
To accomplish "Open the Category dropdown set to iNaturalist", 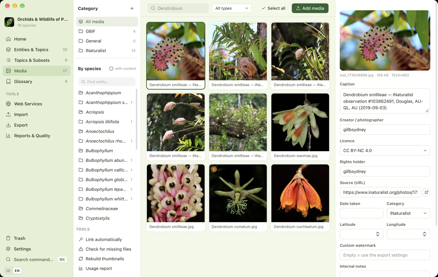I will coord(408,213).
